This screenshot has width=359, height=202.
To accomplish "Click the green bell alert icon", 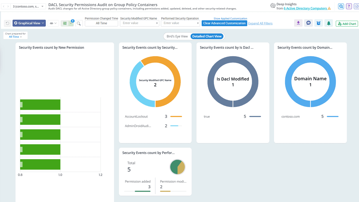I will pos(329,23).
